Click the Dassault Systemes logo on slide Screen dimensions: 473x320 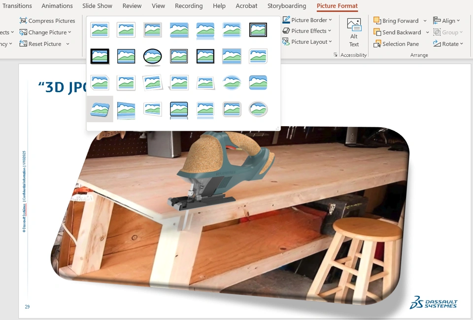point(434,302)
